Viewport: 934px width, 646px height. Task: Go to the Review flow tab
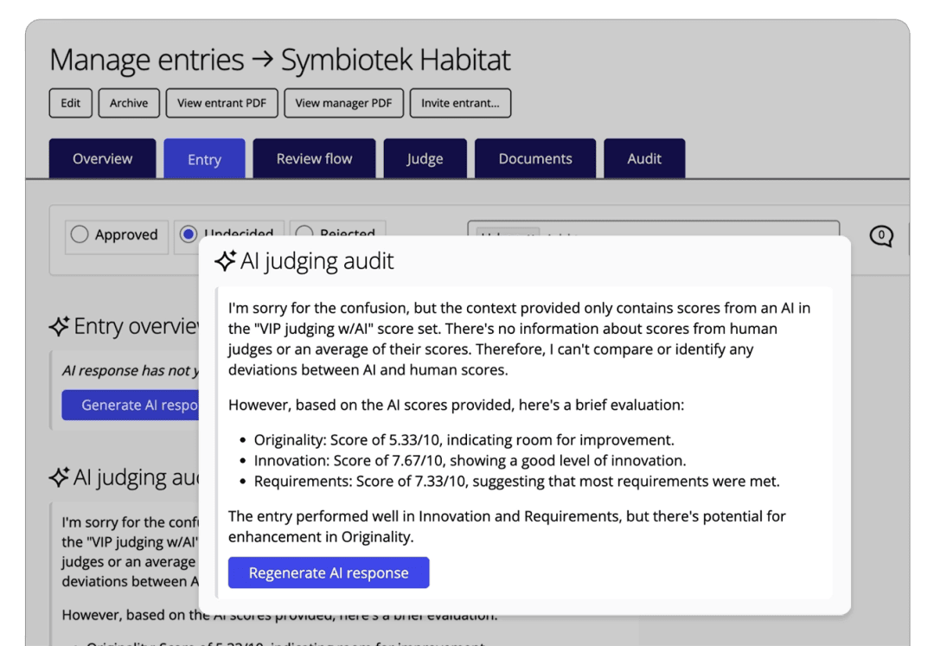click(x=314, y=159)
